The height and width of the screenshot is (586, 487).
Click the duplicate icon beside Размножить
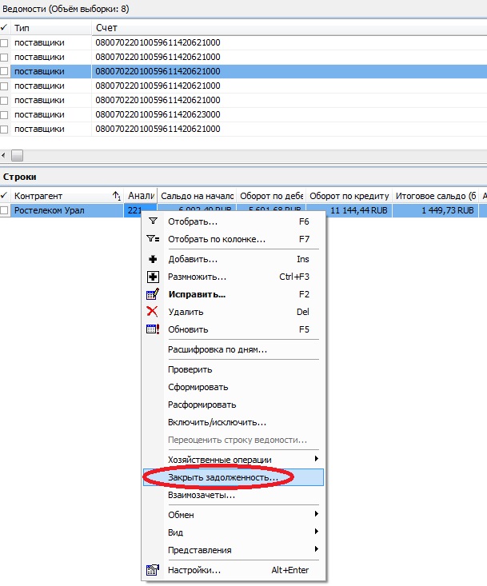click(153, 277)
